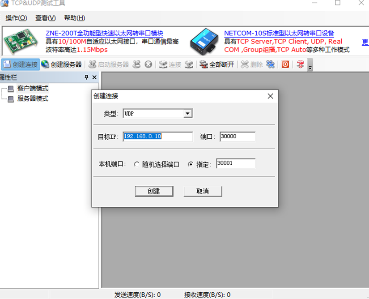369x299 pixels.
Task: Click the blue delete-all X icon
Action: tap(271, 64)
